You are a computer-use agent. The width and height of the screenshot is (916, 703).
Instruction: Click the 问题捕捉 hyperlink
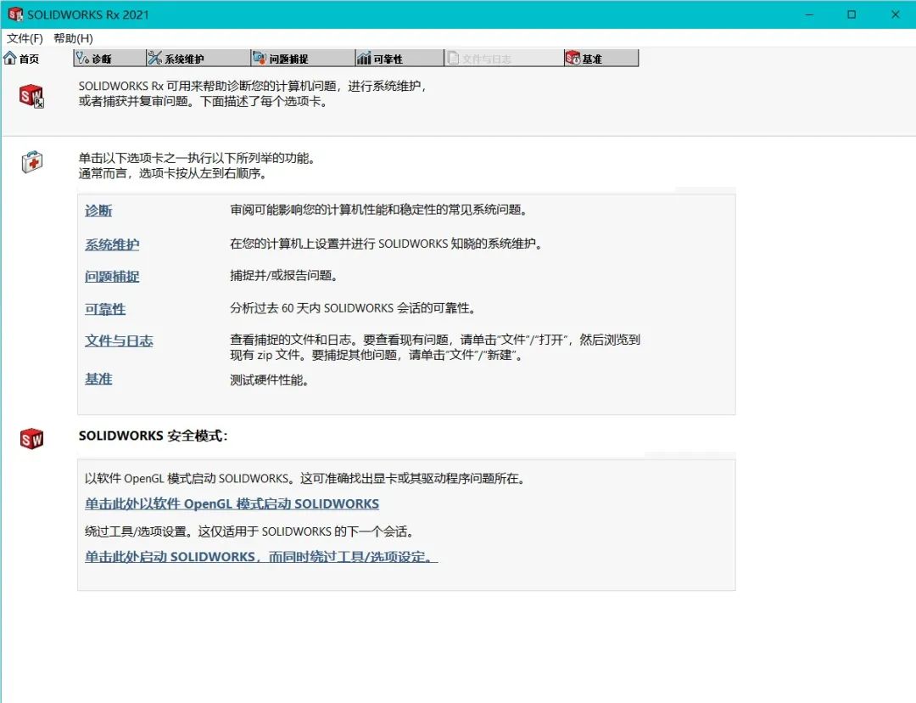pyautogui.click(x=112, y=277)
